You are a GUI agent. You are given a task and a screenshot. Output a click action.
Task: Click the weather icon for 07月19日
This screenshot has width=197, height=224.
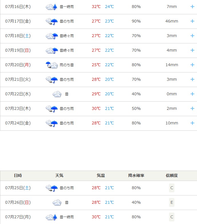tap(52, 51)
